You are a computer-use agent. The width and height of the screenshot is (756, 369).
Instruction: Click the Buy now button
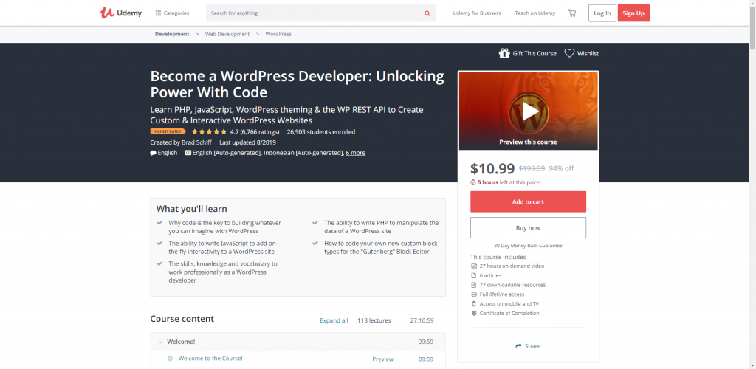[529, 228]
